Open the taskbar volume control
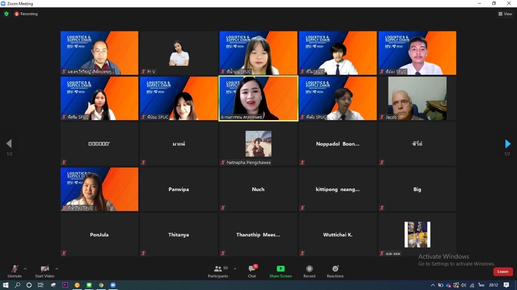The height and width of the screenshot is (290, 517). pos(464,285)
